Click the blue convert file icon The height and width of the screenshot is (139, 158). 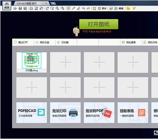click(41, 9)
